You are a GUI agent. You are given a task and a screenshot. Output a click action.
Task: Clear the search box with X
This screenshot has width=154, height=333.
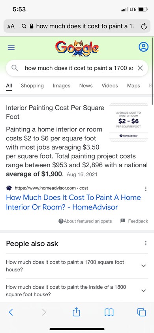coord(140,68)
